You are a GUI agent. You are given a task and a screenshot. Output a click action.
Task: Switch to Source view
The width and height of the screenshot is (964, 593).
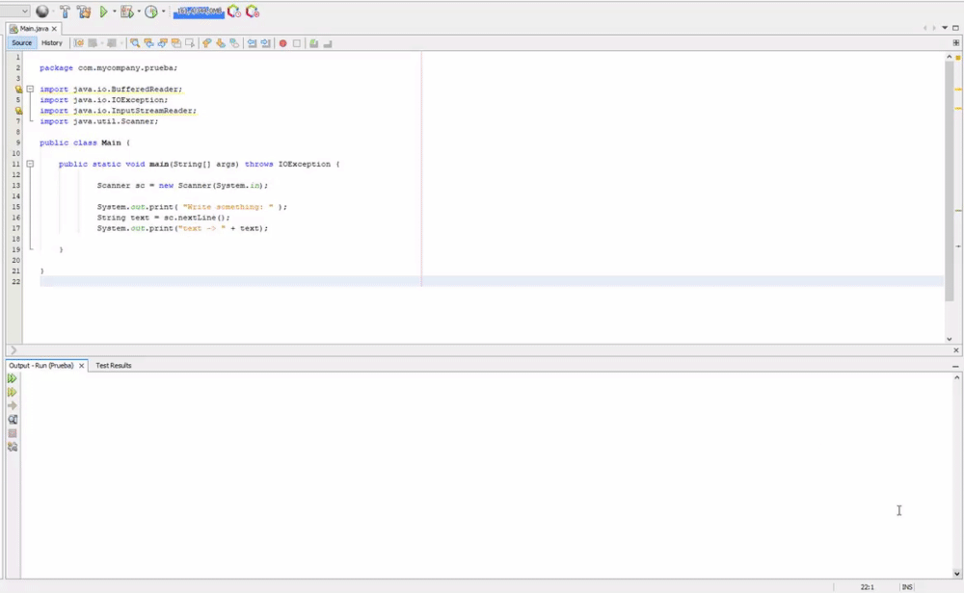pyautogui.click(x=21, y=43)
